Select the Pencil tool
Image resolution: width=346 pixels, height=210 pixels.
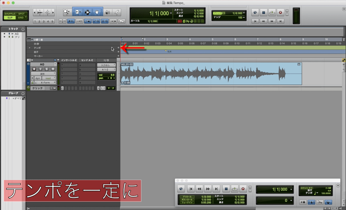click(x=117, y=12)
